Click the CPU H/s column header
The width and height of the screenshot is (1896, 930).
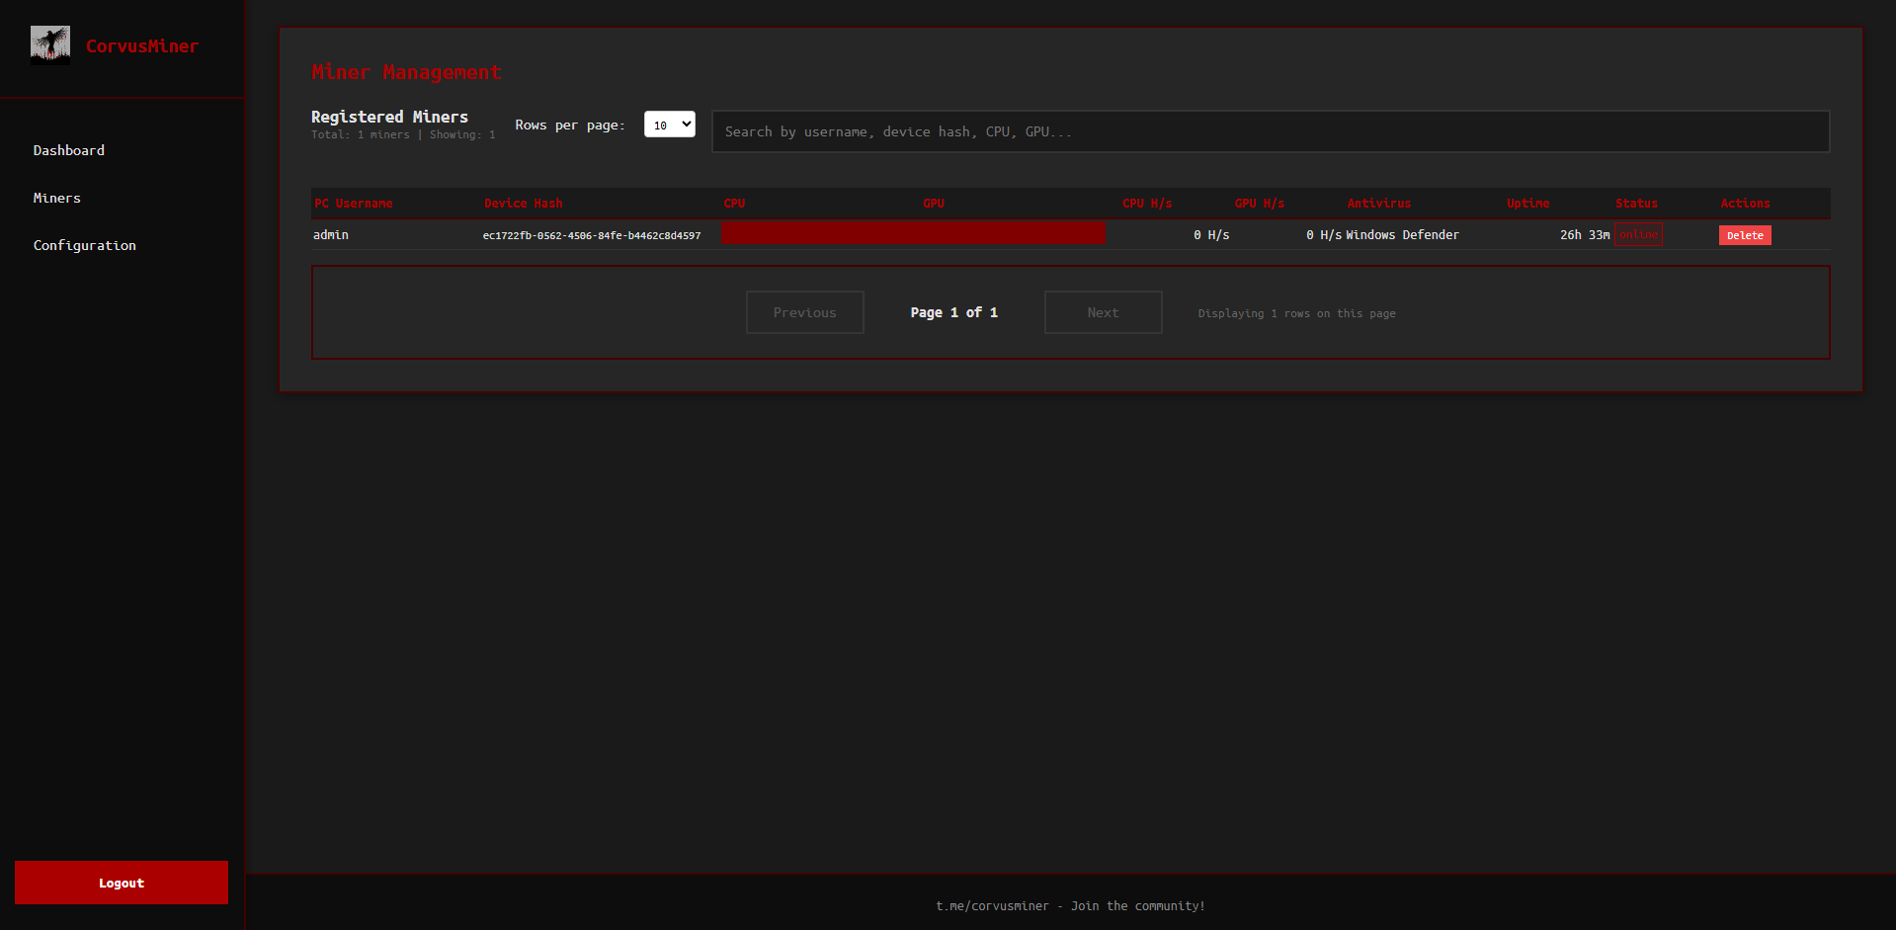pyautogui.click(x=1147, y=204)
